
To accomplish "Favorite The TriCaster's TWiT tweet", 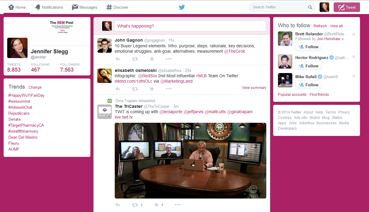I will 156,205.
